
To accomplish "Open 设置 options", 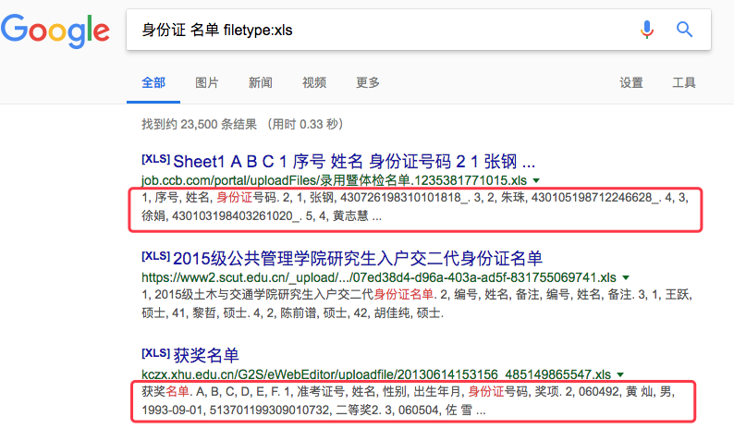I will [x=631, y=83].
